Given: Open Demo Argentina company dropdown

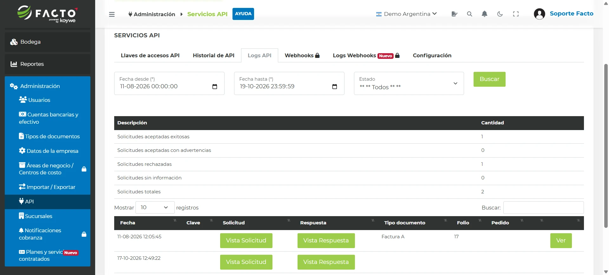Looking at the screenshot, I should [x=406, y=14].
